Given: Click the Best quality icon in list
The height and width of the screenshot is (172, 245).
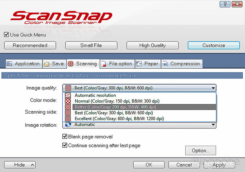Looking at the screenshot, I should pos(68,113).
